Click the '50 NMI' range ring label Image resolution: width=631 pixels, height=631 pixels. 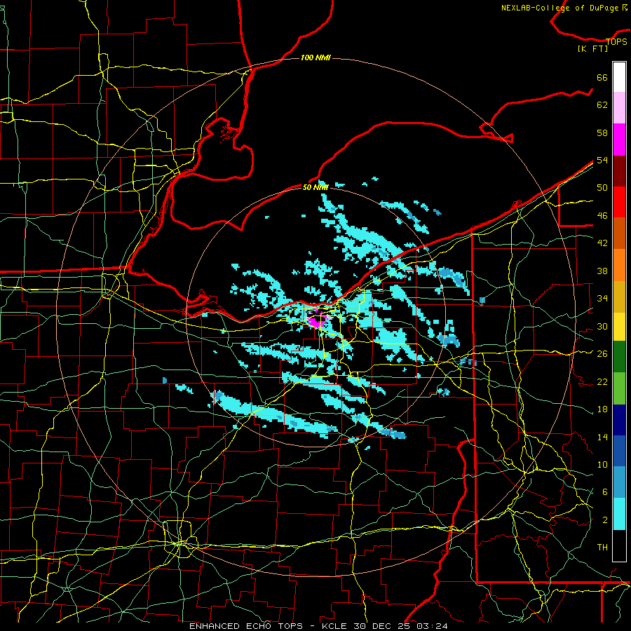[x=315, y=187]
